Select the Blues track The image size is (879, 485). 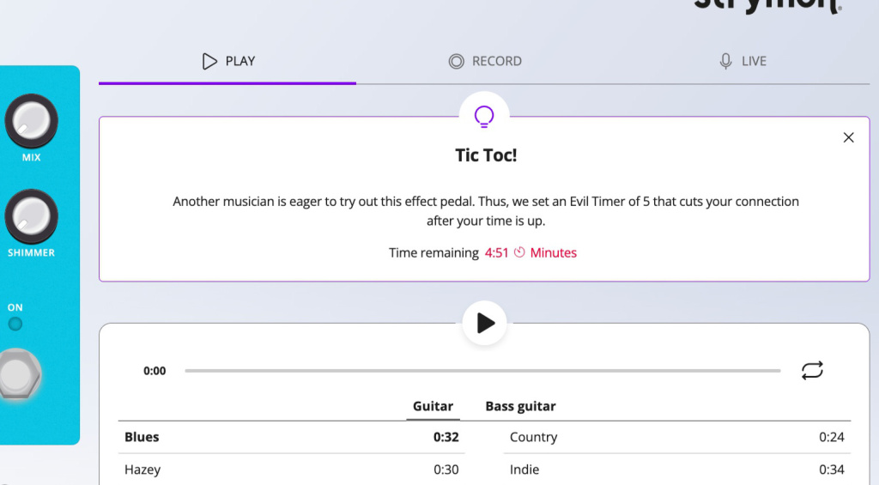click(x=292, y=437)
